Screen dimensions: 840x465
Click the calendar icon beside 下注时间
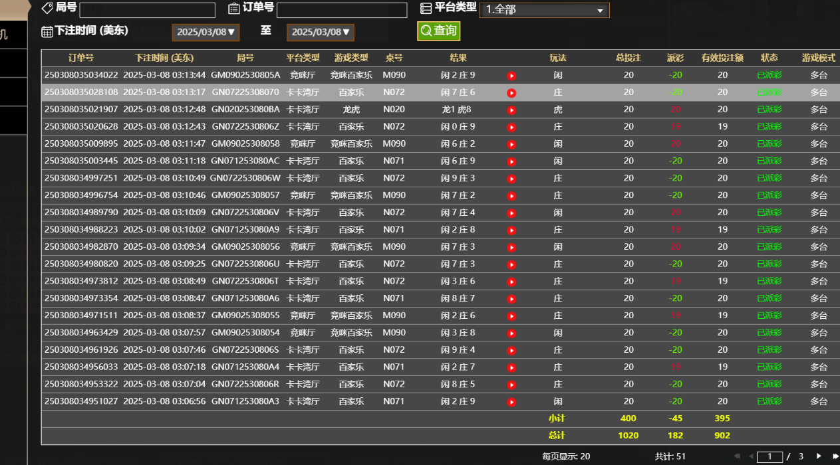(x=47, y=32)
